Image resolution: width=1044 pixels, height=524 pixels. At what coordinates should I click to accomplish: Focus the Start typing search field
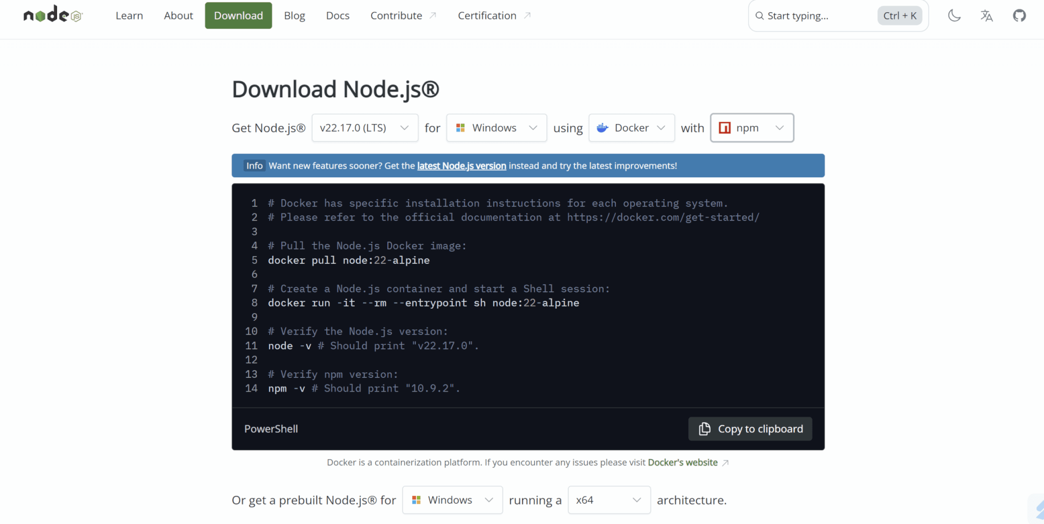click(x=838, y=16)
